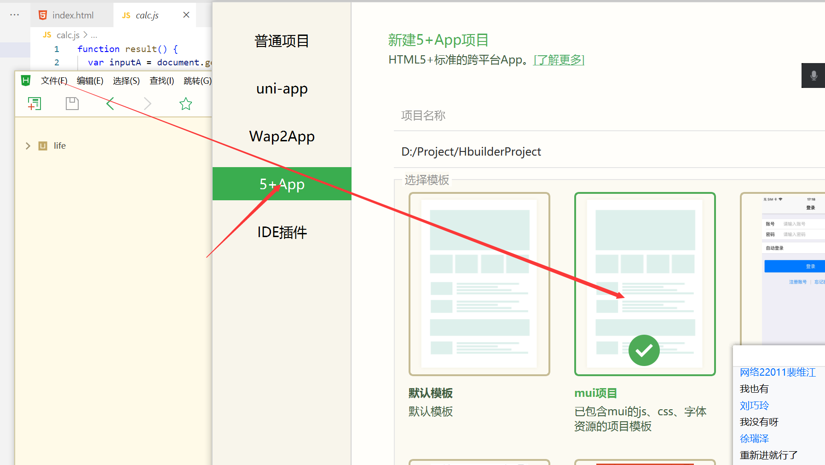Select the 5+App project type
The image size is (825, 465).
[282, 184]
